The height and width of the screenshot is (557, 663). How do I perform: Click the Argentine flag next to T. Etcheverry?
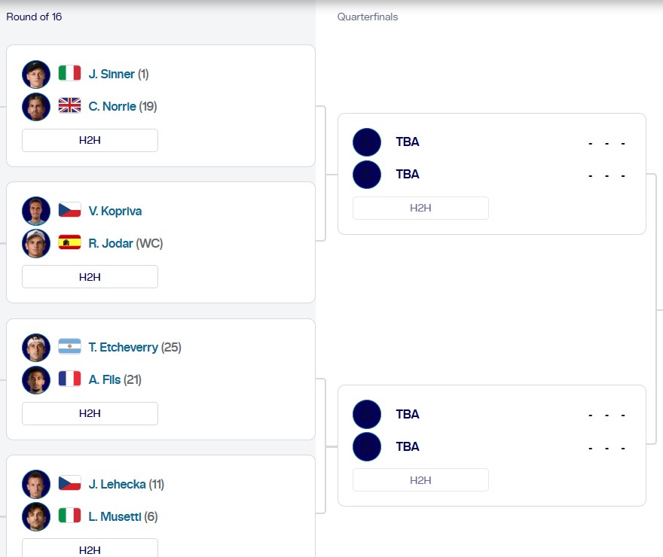coord(69,347)
